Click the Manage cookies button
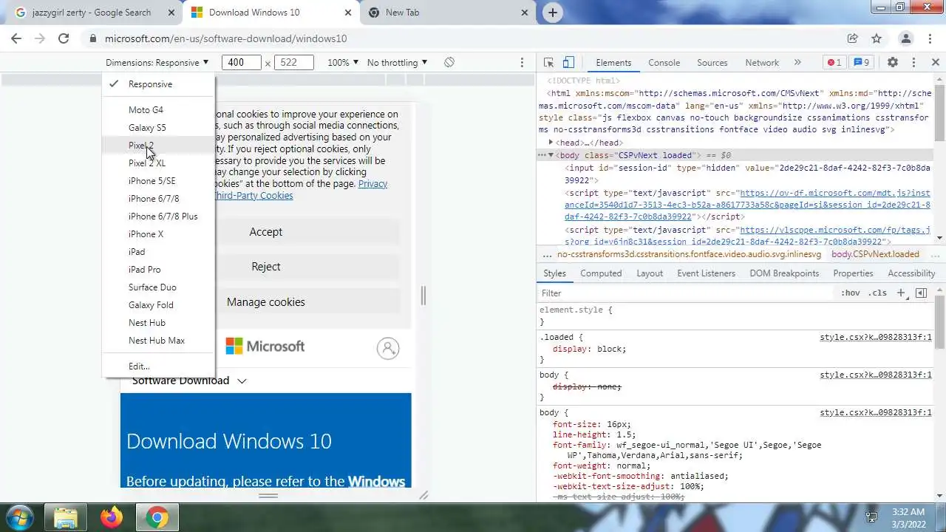The image size is (946, 532). (x=266, y=302)
